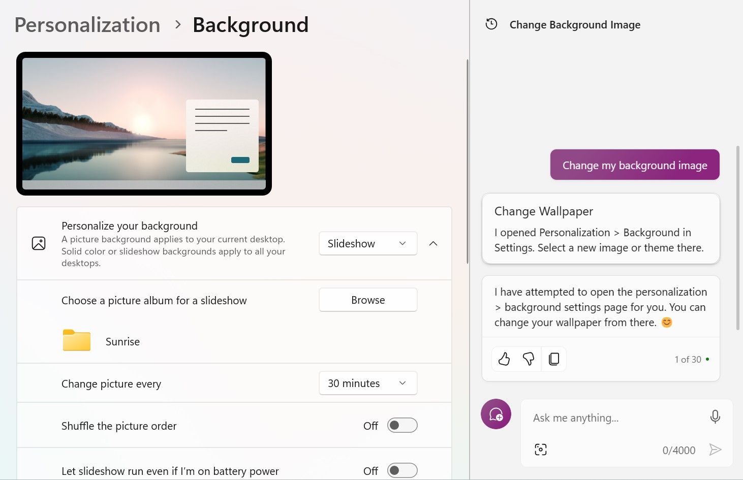Select the Sunrise folder icon

pos(77,340)
